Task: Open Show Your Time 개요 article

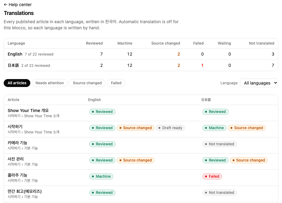Action: (28, 111)
